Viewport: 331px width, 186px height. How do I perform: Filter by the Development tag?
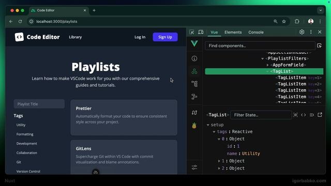26,144
